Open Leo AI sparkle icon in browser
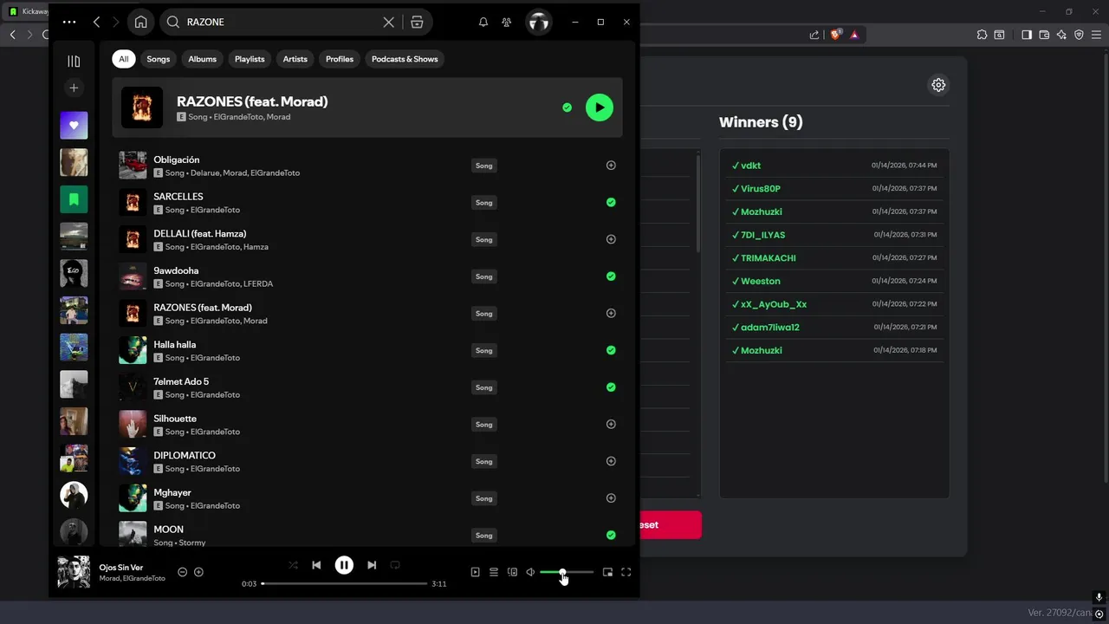1109x624 pixels. (x=1061, y=35)
